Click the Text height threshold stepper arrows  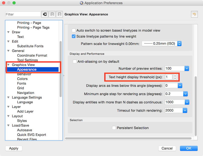click(175, 77)
